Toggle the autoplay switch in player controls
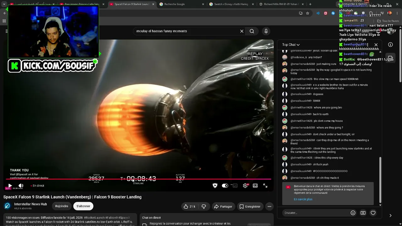 pos(225,186)
